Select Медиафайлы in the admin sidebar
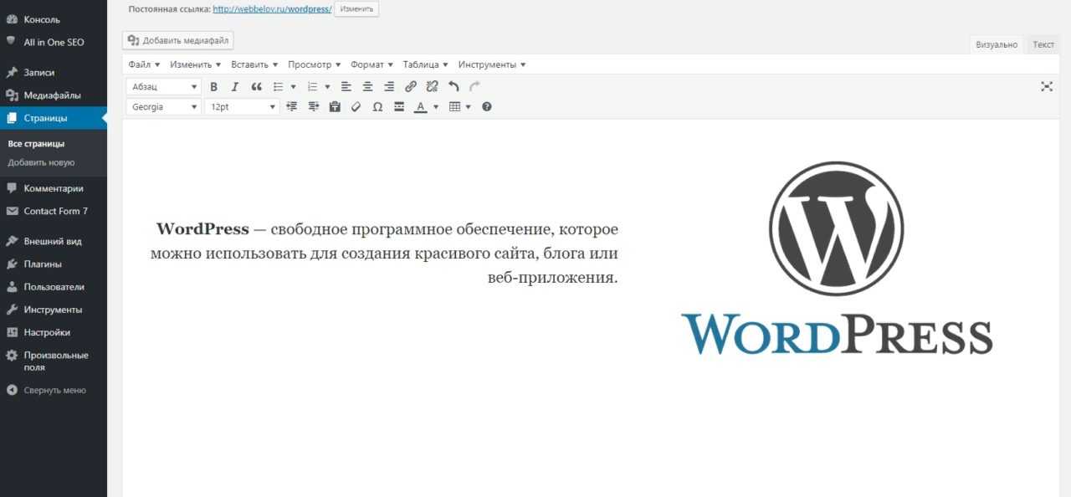 coord(53,95)
